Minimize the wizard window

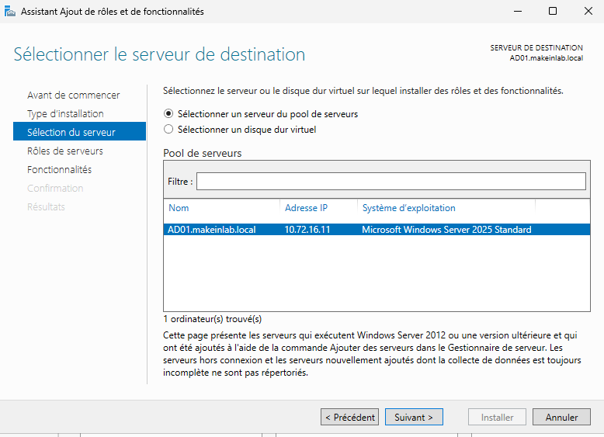coord(516,11)
